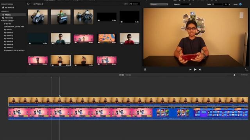
Task: Click the pink game clip in timeline
Action: (80, 113)
